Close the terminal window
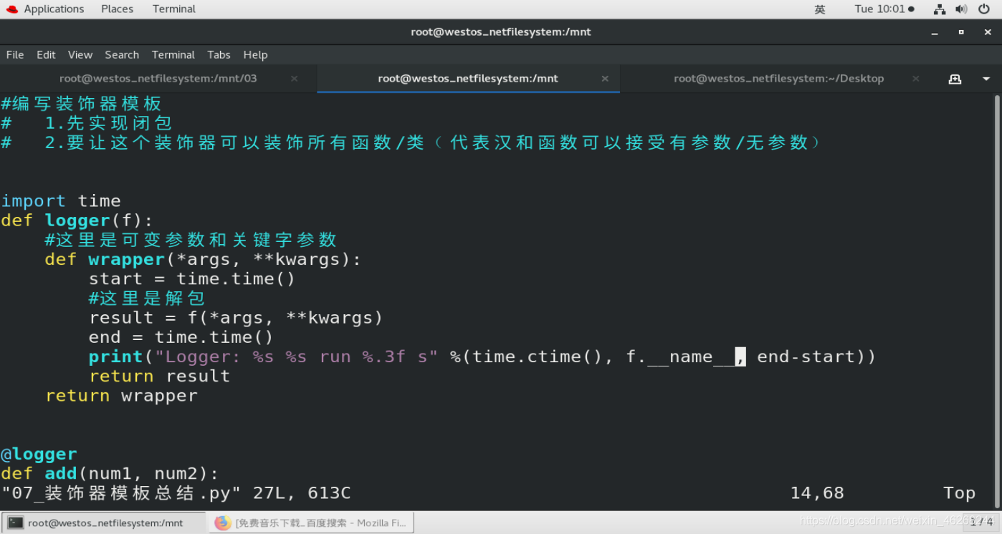Image resolution: width=1002 pixels, height=534 pixels. 987,32
